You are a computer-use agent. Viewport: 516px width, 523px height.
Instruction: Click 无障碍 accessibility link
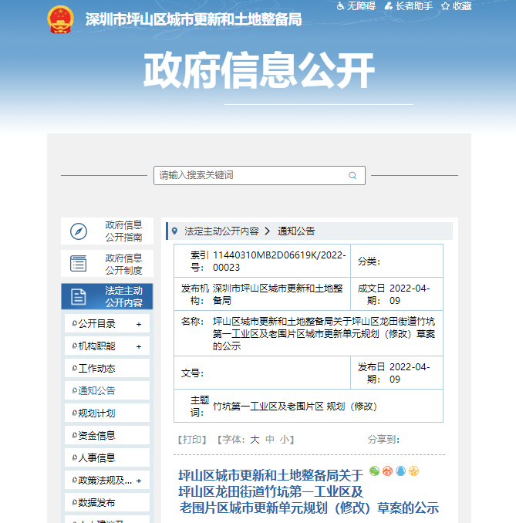click(x=356, y=6)
